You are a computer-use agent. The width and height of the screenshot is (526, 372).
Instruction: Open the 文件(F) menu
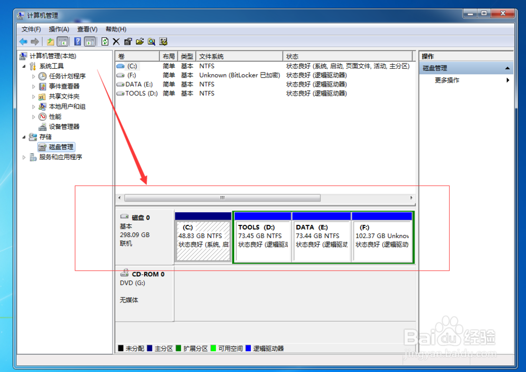click(x=31, y=29)
